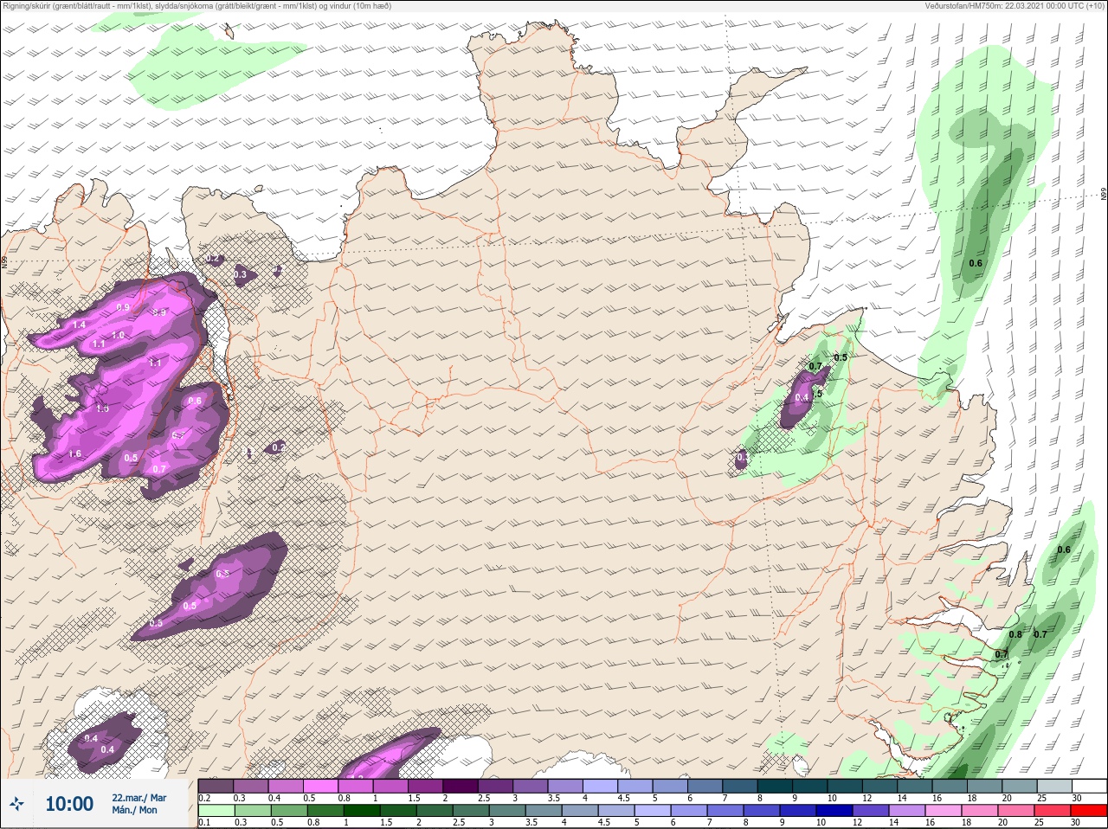This screenshot has width=1108, height=829.
Task: Click the '1.6' snowfall value on the map
Action: [x=74, y=454]
